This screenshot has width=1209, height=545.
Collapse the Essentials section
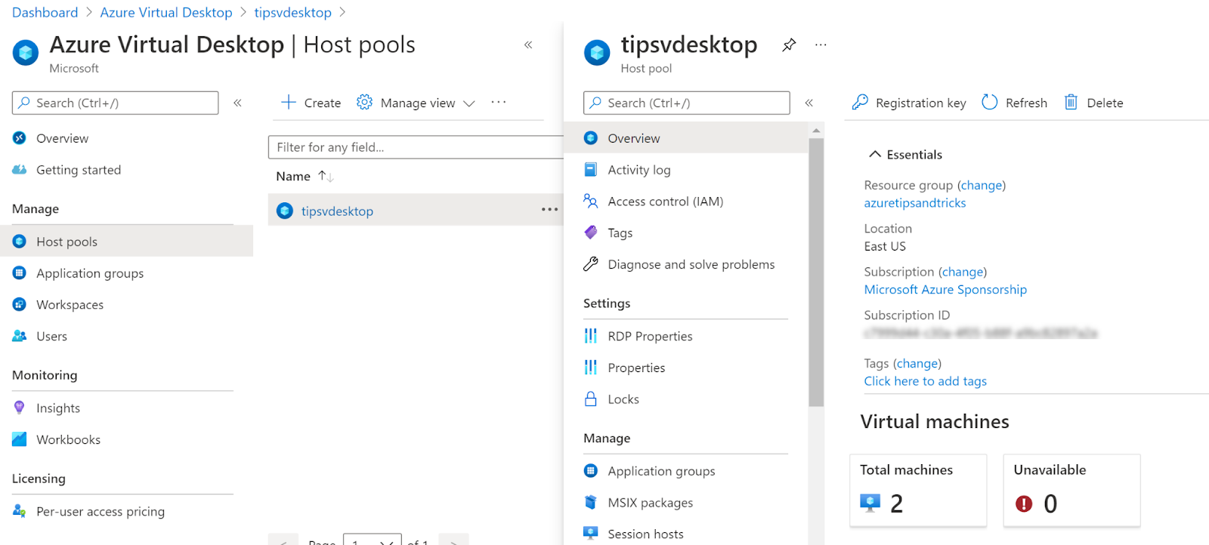[x=875, y=155]
